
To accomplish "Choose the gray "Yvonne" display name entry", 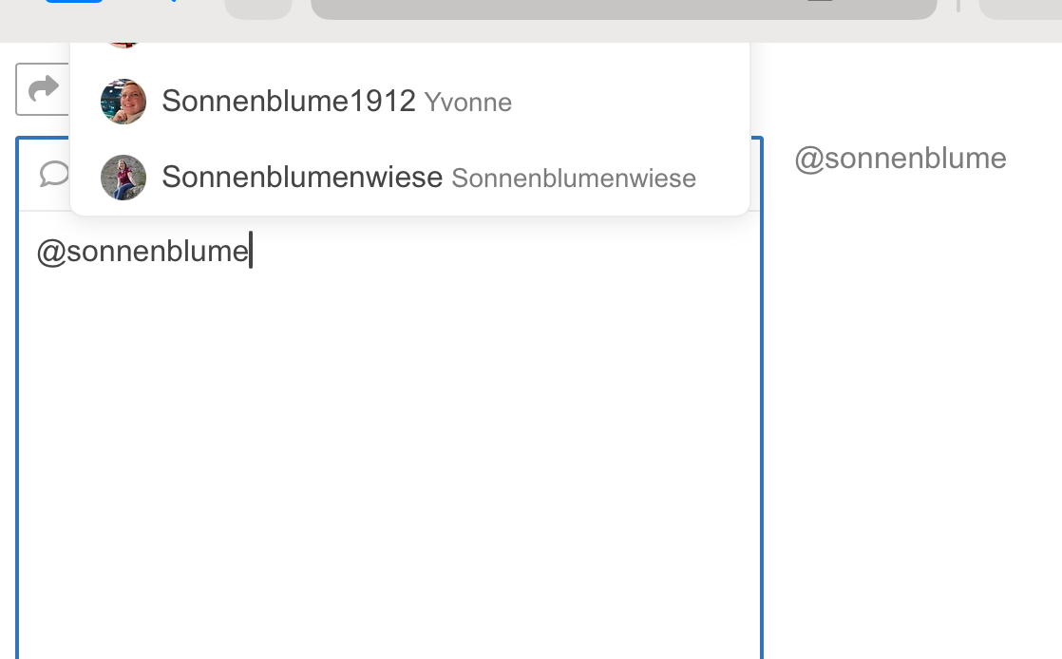I will point(468,103).
